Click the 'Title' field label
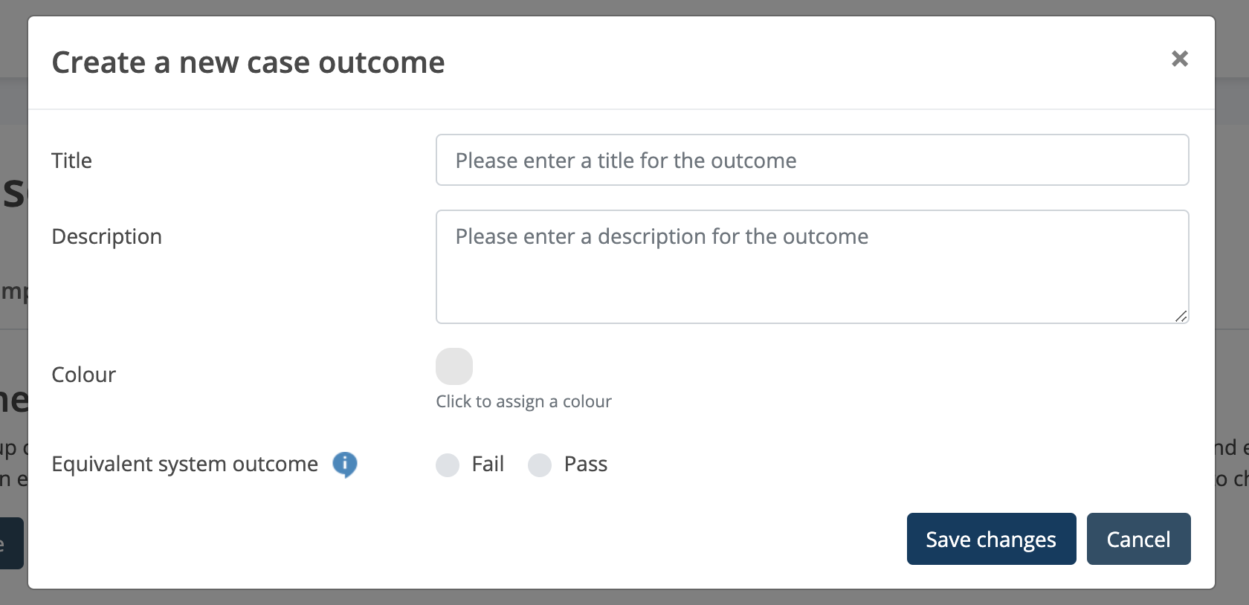1249x605 pixels. coord(71,161)
